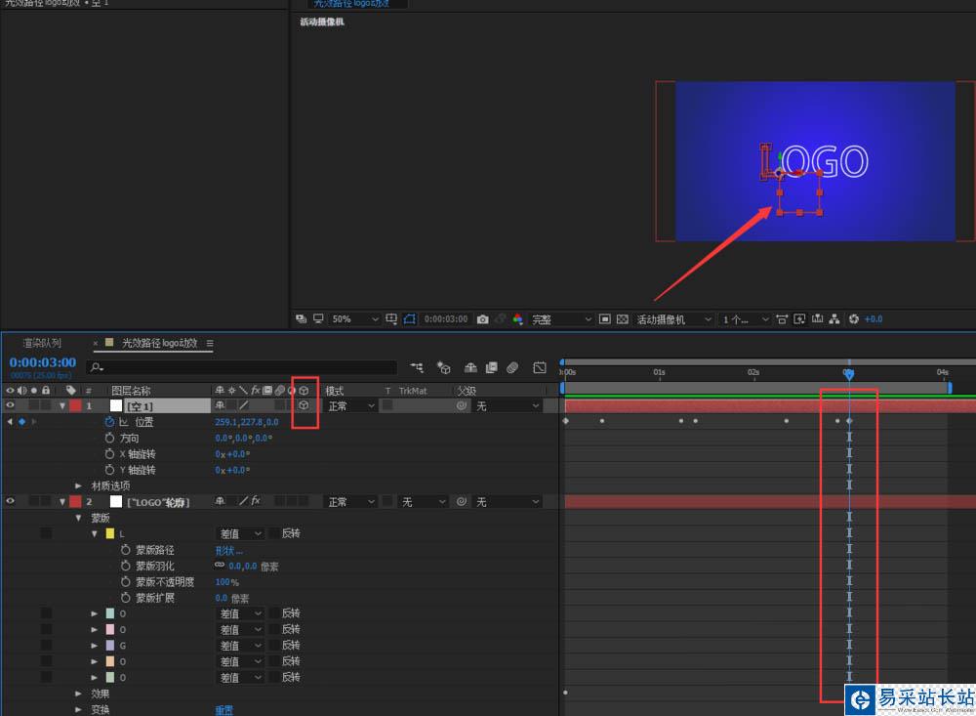Toggle the lock box for mask L
The image size is (976, 716).
(46, 533)
